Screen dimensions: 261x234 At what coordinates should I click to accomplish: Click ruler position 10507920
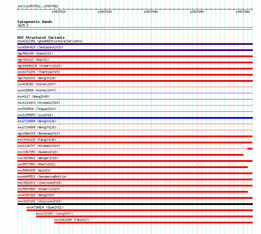coord(59,12)
